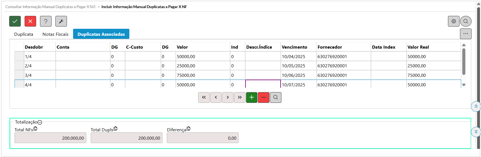Click the double chevron down page button
This screenshot has width=481, height=157.
[476, 132]
